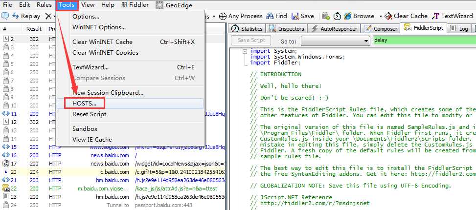The image size is (476, 210).
Task: Select session row with host news.baidu.com /widget
Action: click(113, 164)
